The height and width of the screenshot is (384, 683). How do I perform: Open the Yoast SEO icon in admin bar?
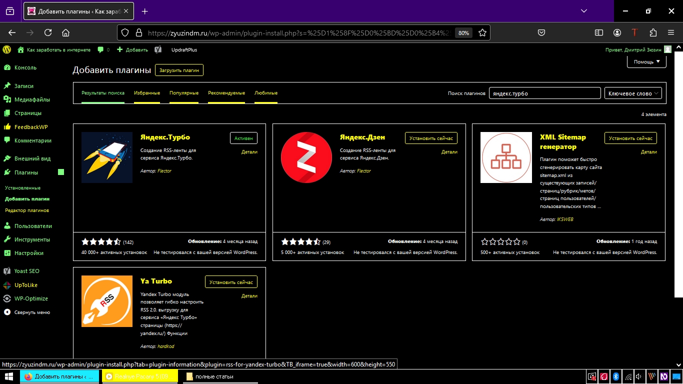(158, 49)
